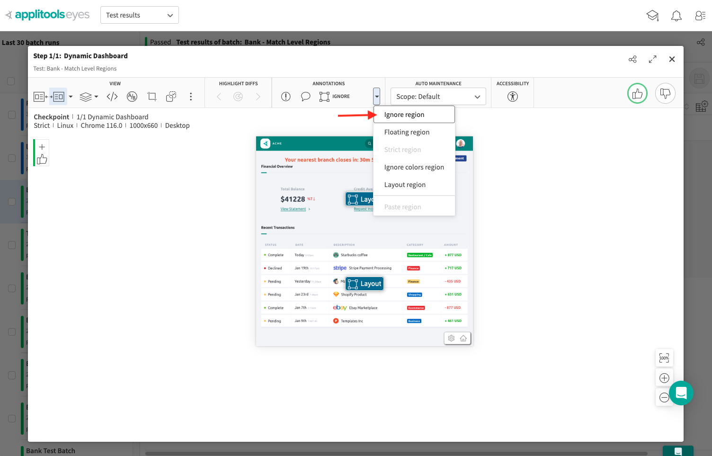Click the Layout region label over the transactions table
712x456 pixels.
365,284
